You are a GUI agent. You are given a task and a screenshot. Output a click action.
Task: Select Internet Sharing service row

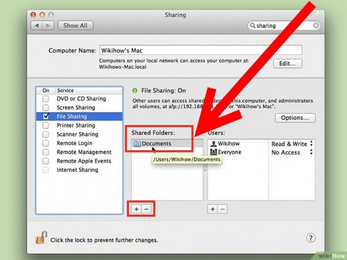pyautogui.click(x=79, y=170)
